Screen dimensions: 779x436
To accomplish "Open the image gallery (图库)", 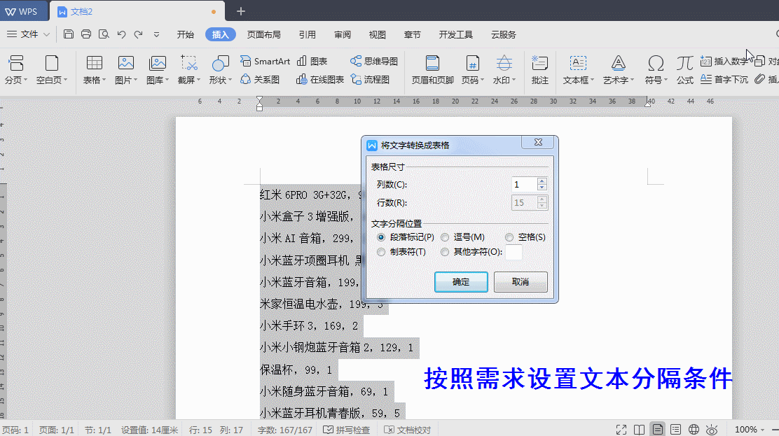I will (158, 70).
